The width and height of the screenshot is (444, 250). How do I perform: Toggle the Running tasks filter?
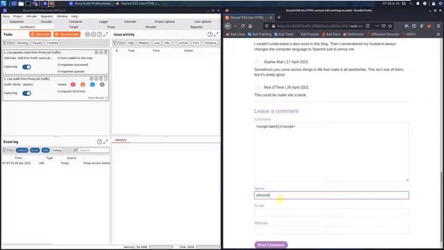point(22,43)
